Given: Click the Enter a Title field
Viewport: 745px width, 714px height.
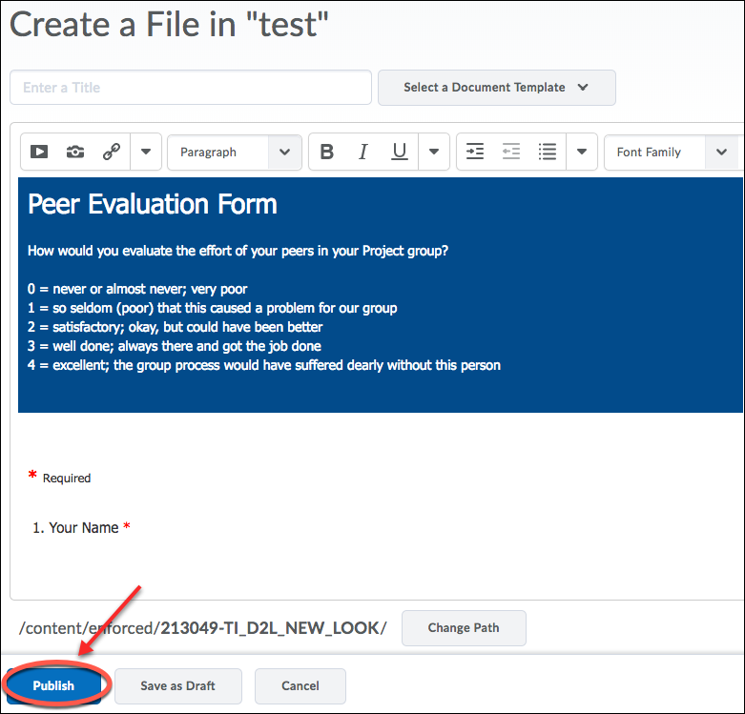Looking at the screenshot, I should point(191,88).
